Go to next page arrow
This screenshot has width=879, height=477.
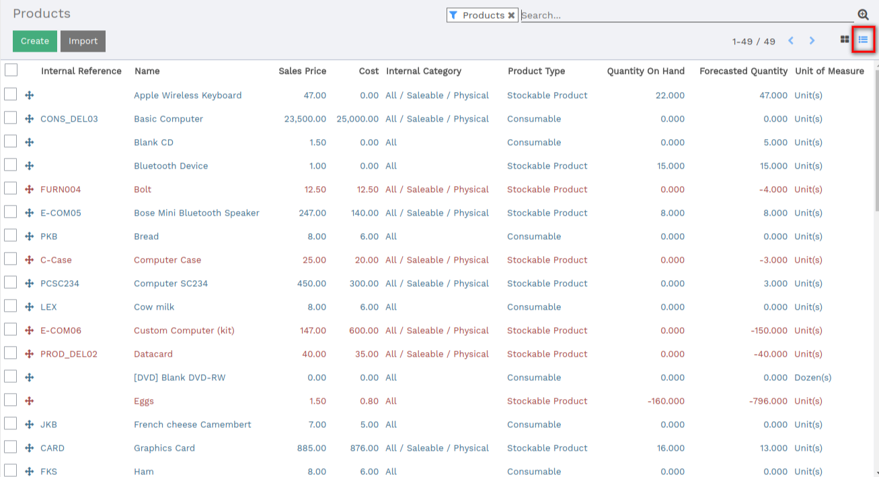click(x=812, y=41)
